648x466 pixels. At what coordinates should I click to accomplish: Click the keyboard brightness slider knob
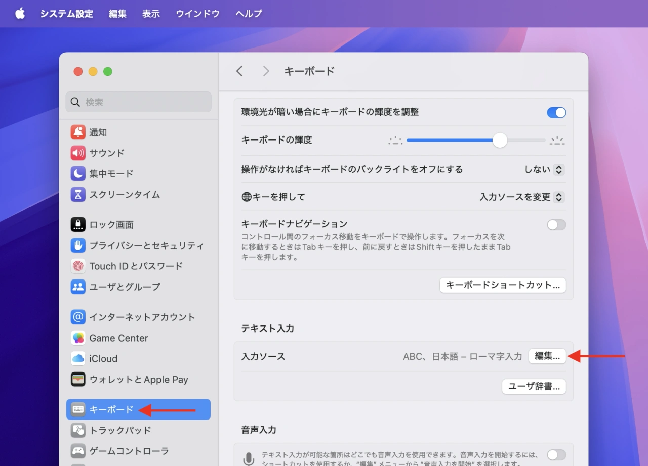500,141
